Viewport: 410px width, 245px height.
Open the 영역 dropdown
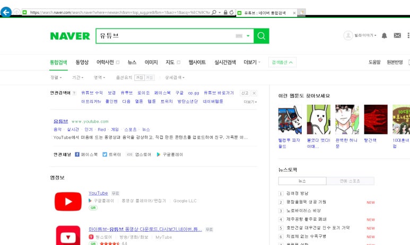99,77
